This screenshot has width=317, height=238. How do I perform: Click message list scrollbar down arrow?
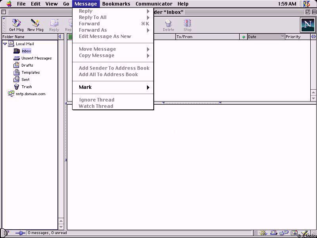tap(313, 98)
